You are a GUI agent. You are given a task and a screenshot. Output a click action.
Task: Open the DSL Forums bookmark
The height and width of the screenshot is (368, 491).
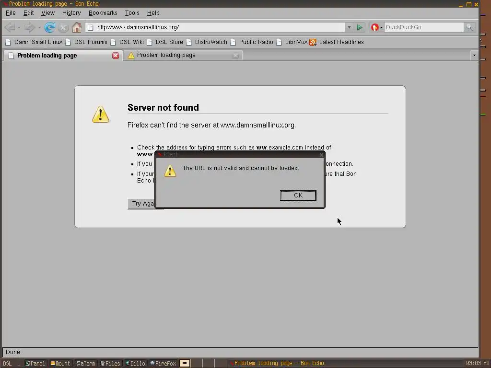pos(86,42)
